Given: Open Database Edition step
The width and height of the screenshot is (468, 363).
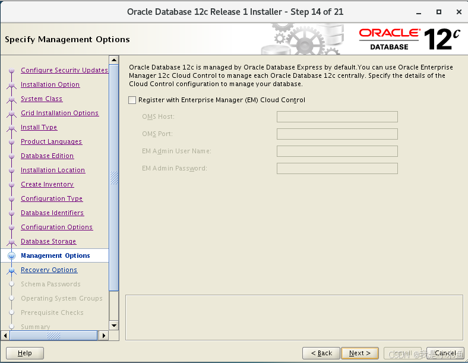Looking at the screenshot, I should coord(47,156).
